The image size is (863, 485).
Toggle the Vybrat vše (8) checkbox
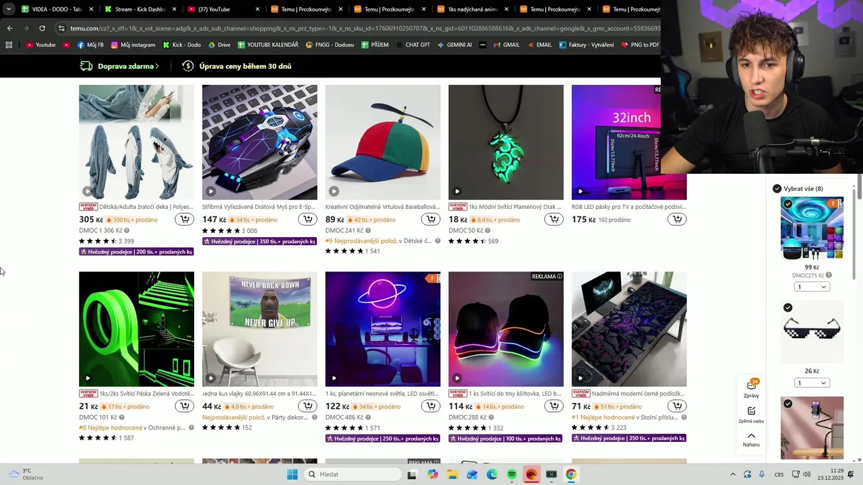click(777, 189)
